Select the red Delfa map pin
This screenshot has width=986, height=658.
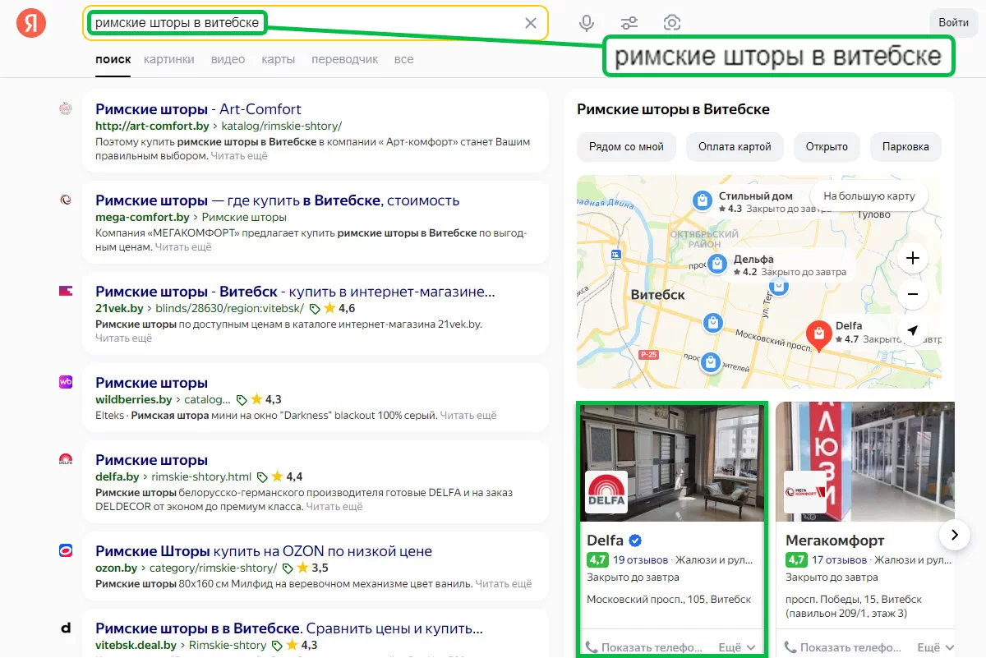click(x=818, y=334)
